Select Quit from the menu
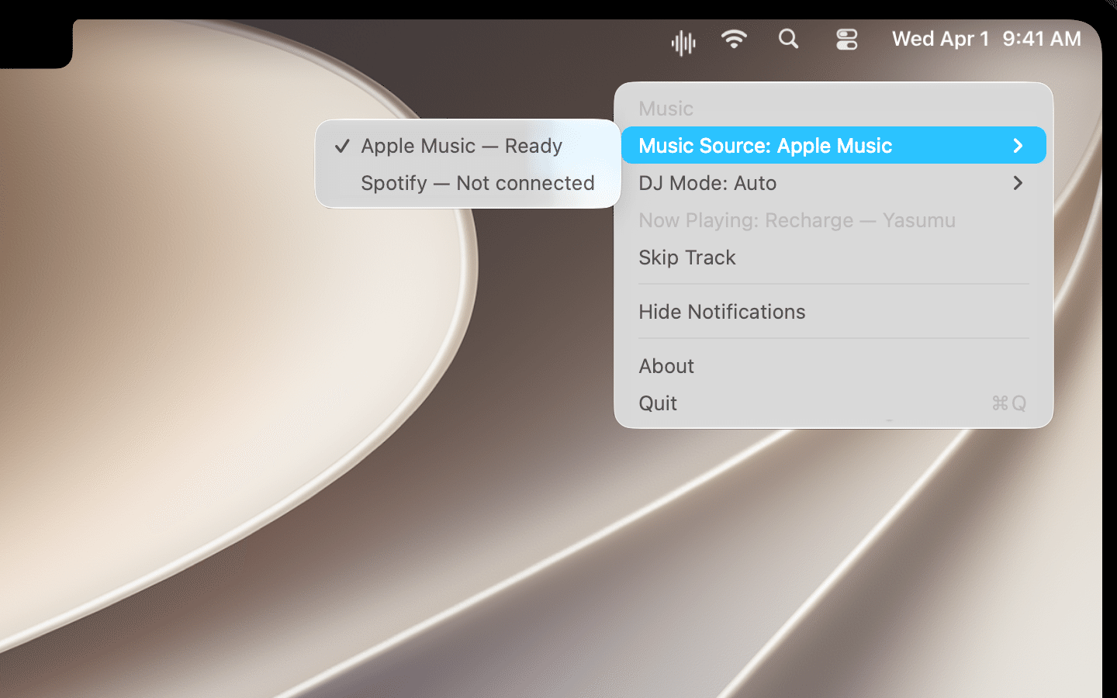Viewport: 1117px width, 698px height. coord(834,403)
